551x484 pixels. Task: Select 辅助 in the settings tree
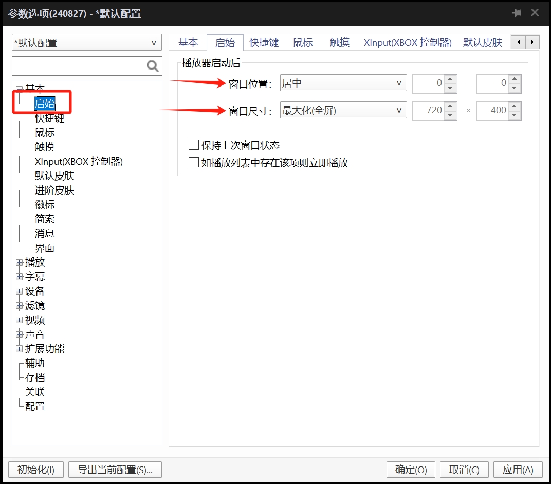[35, 363]
